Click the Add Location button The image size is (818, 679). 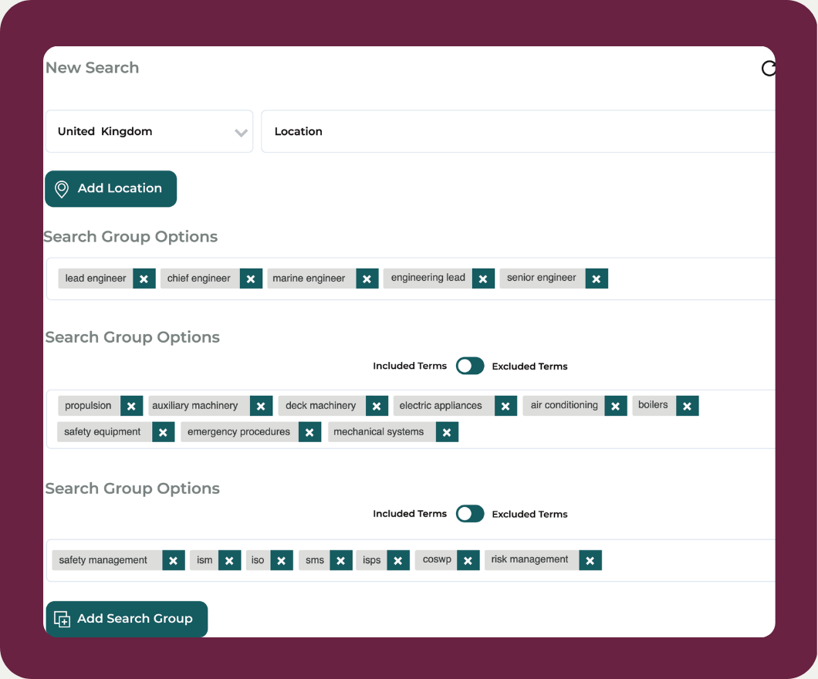coord(110,188)
